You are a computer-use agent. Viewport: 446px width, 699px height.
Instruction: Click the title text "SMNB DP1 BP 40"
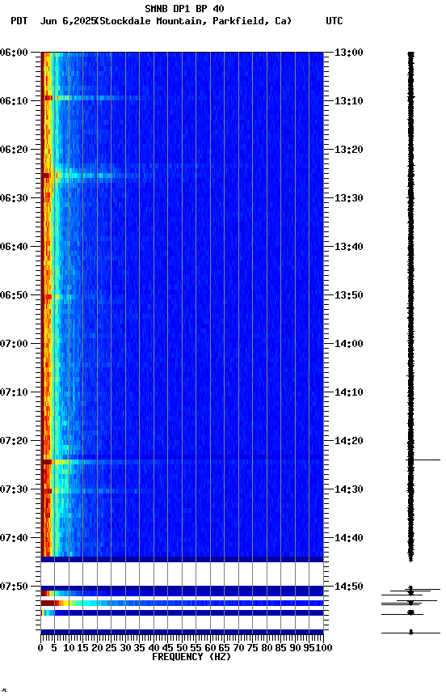184,8
